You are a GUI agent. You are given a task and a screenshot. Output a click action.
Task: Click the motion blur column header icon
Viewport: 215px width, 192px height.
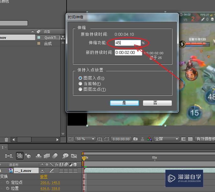point(66,164)
